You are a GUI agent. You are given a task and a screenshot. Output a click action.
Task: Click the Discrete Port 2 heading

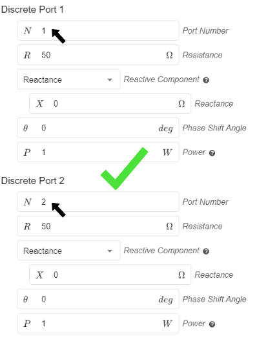(x=32, y=181)
